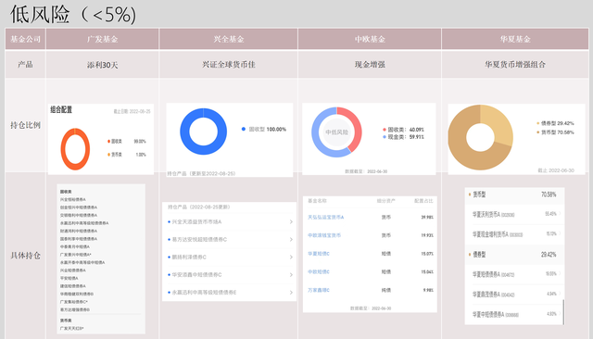Viewport: 593px width, 339px height.
Task: Click the gold 华夏货币增强组合 donut chart
Action: [x=480, y=137]
